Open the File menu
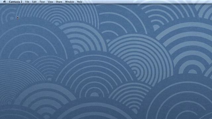Image resolution: width=212 pixels, height=119 pixels. 27,2
